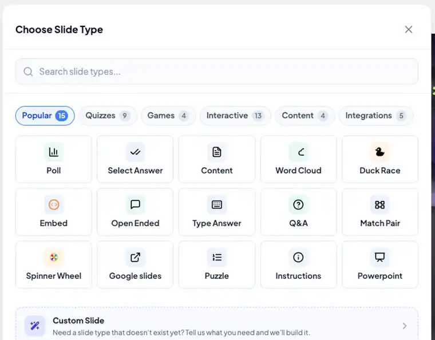Click the Type Answer label

(x=217, y=223)
